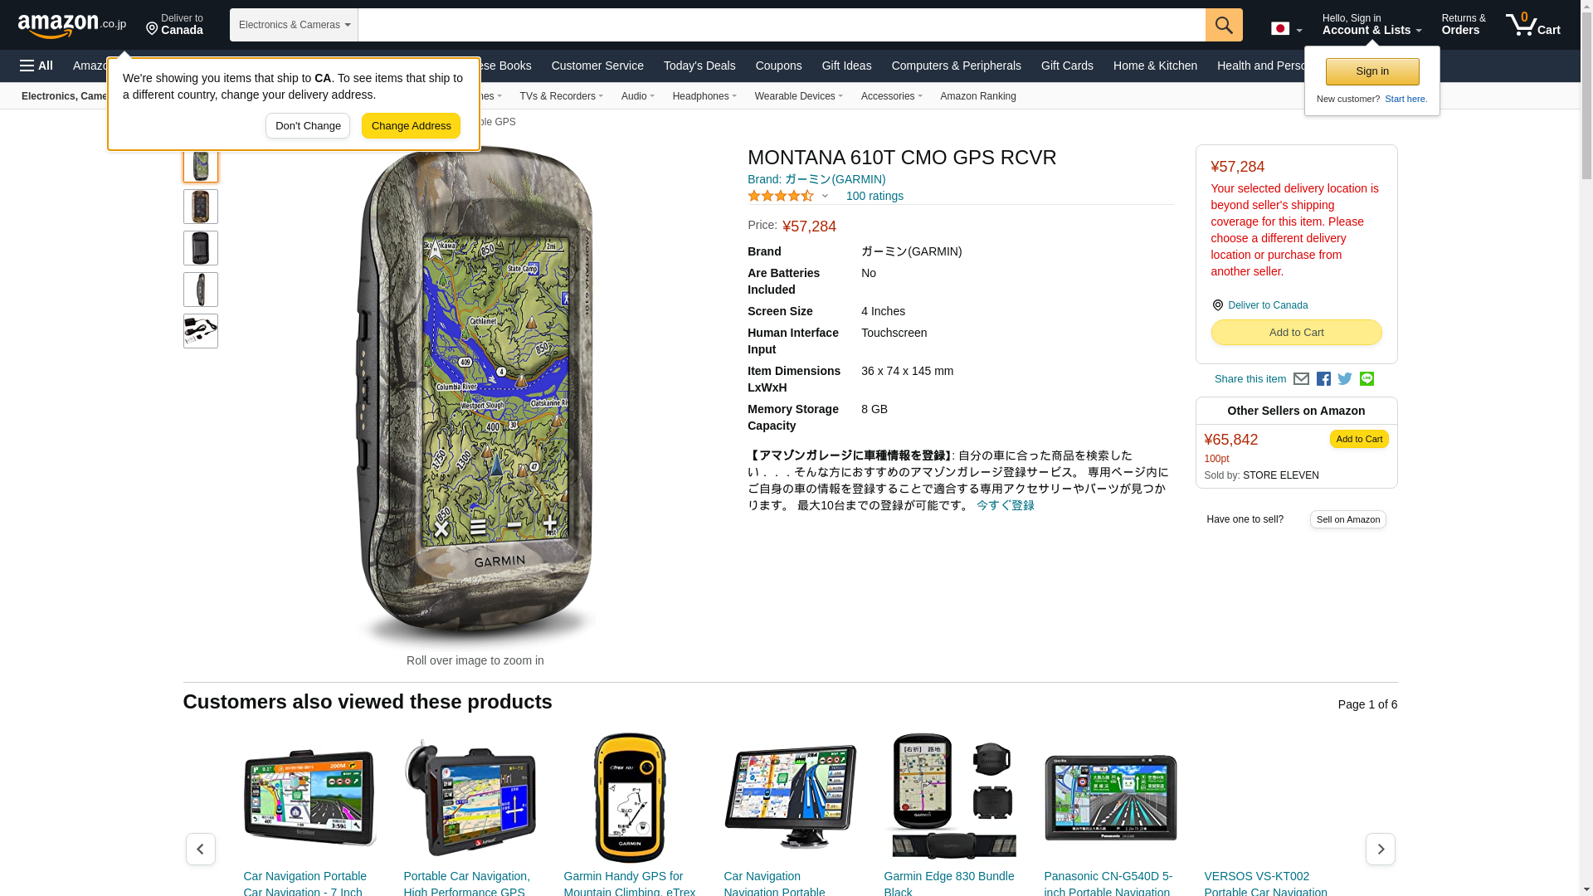
Task: Select the third product thumbnail image
Action: point(201,248)
